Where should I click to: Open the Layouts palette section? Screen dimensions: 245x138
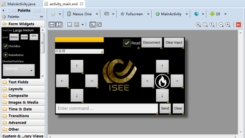(x=15, y=89)
